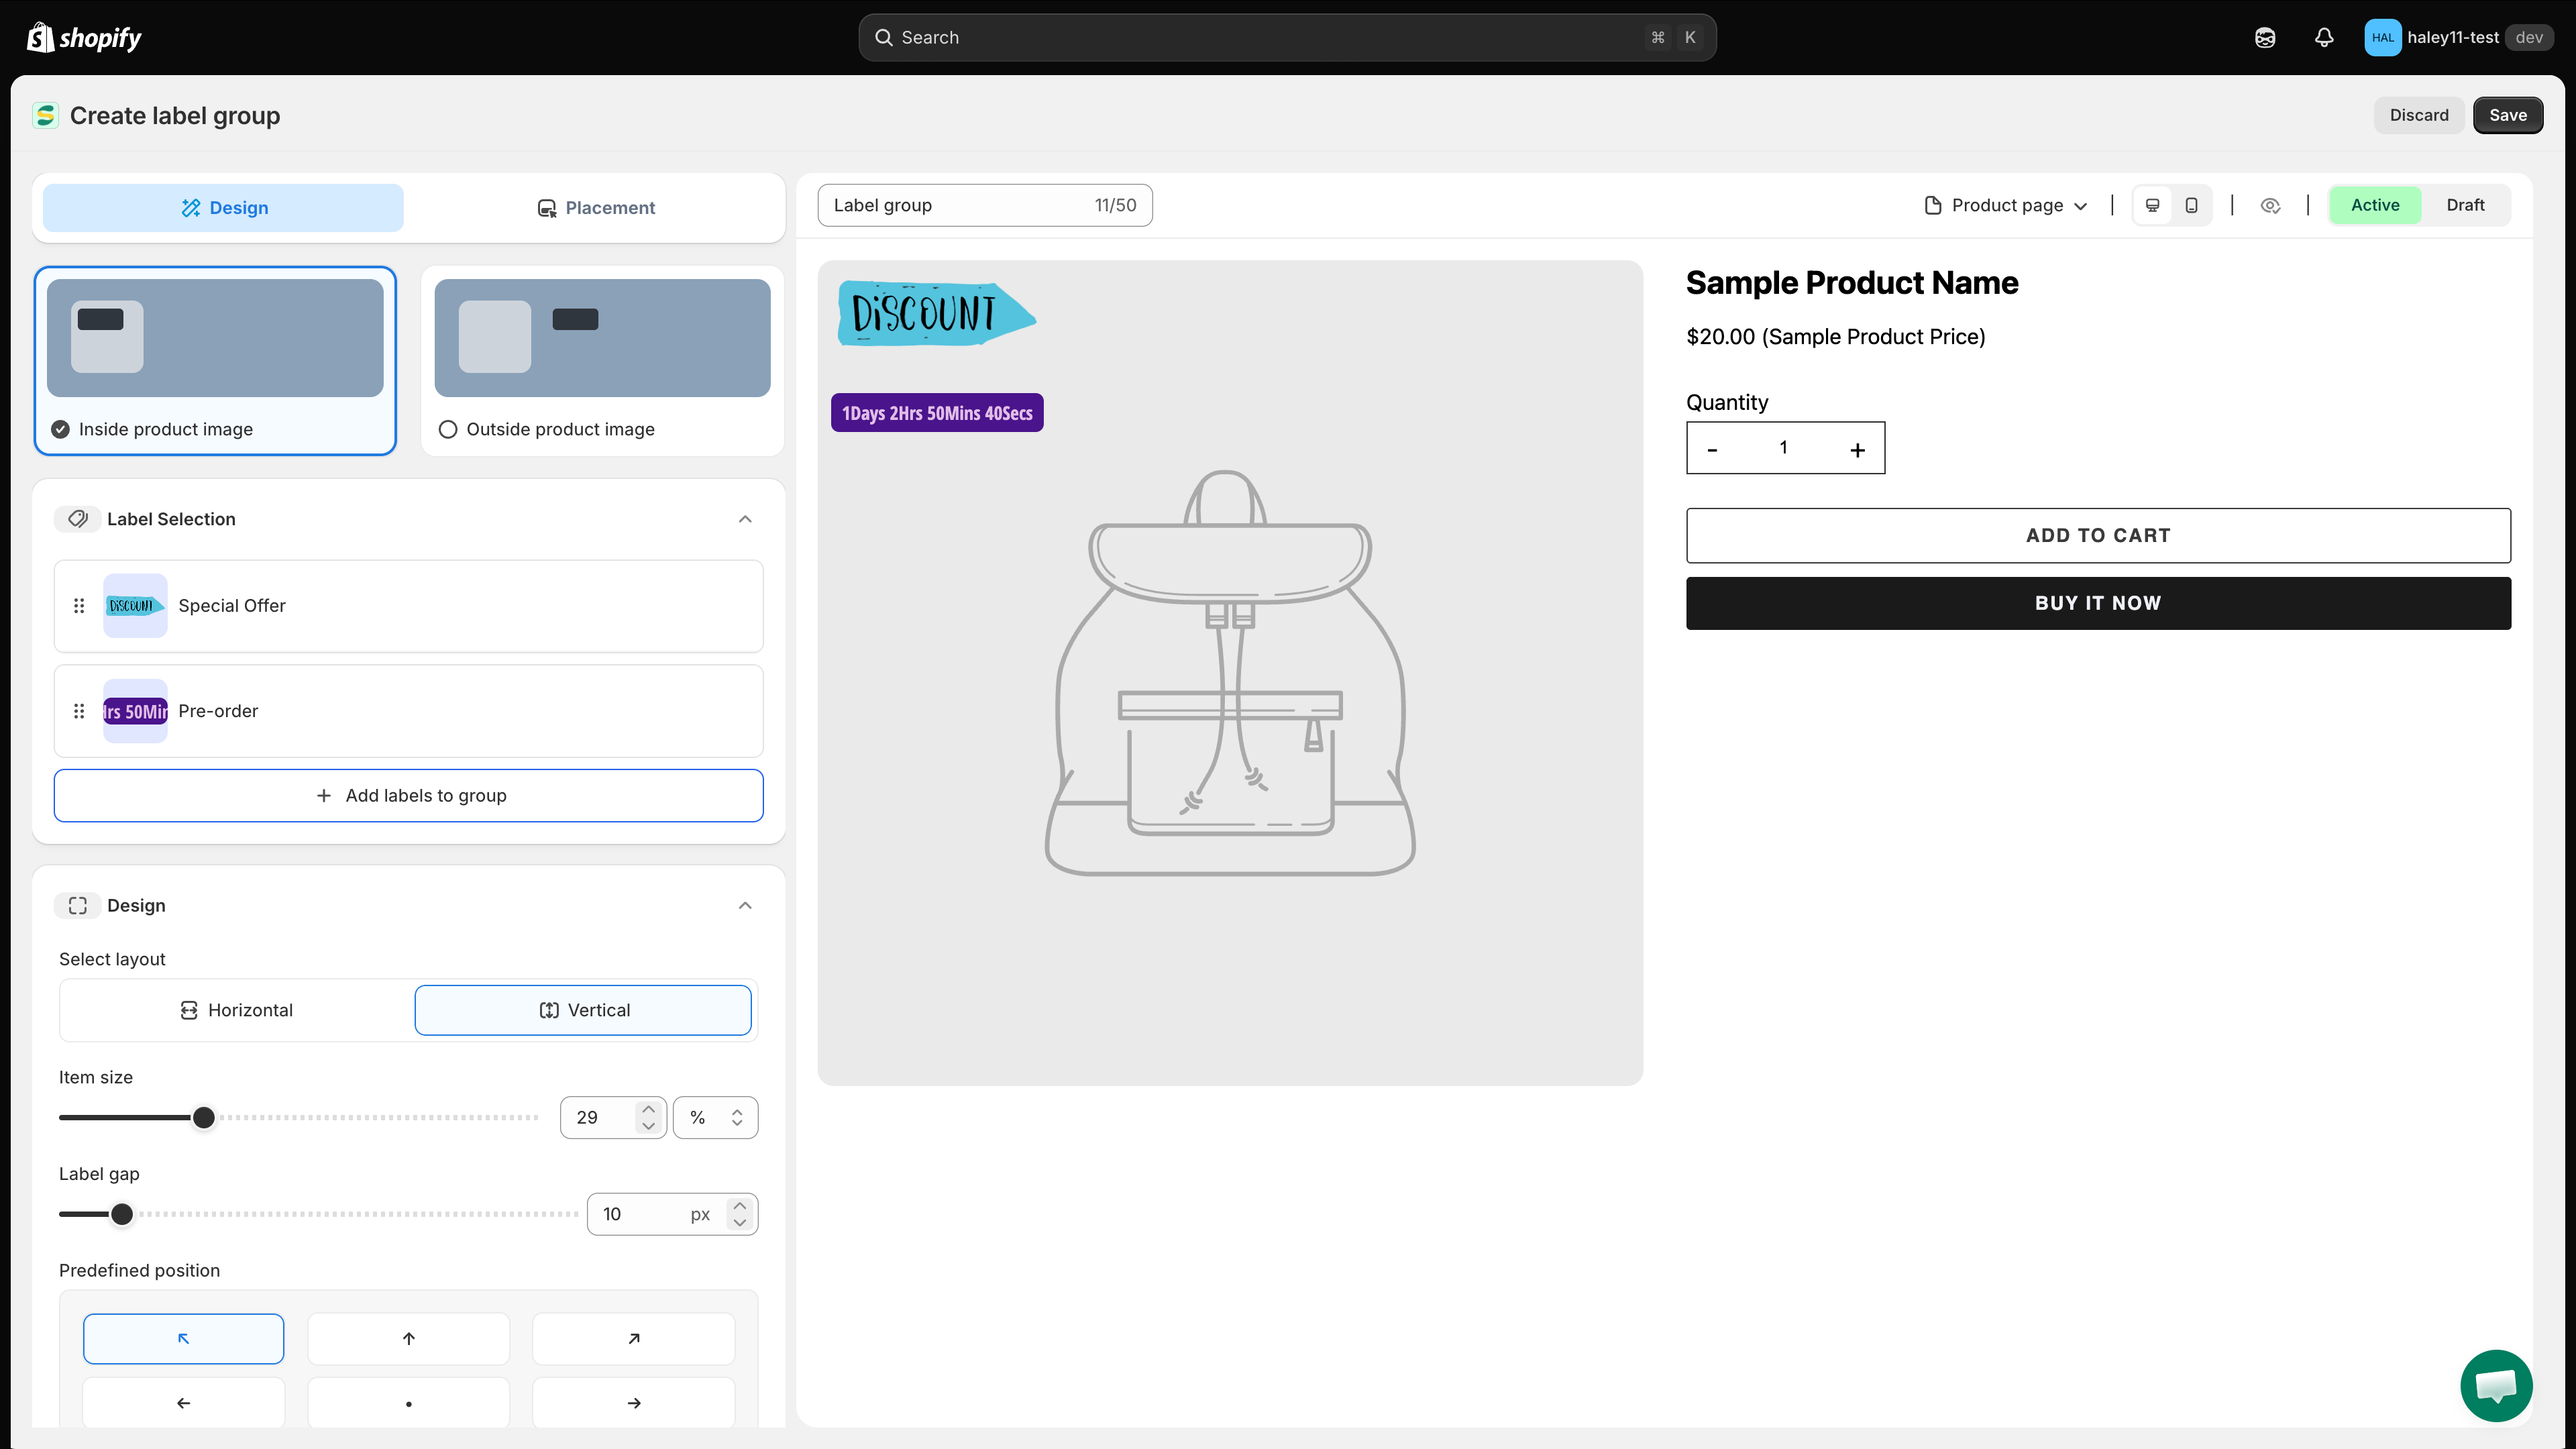Collapse the Design section
This screenshot has width=2576, height=1449.
pyautogui.click(x=745, y=905)
